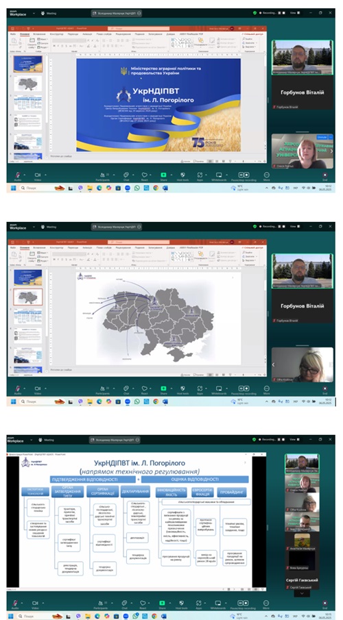
Task: Open the Вставлення ribbon tab in top PowerPoint
Action: [39, 34]
